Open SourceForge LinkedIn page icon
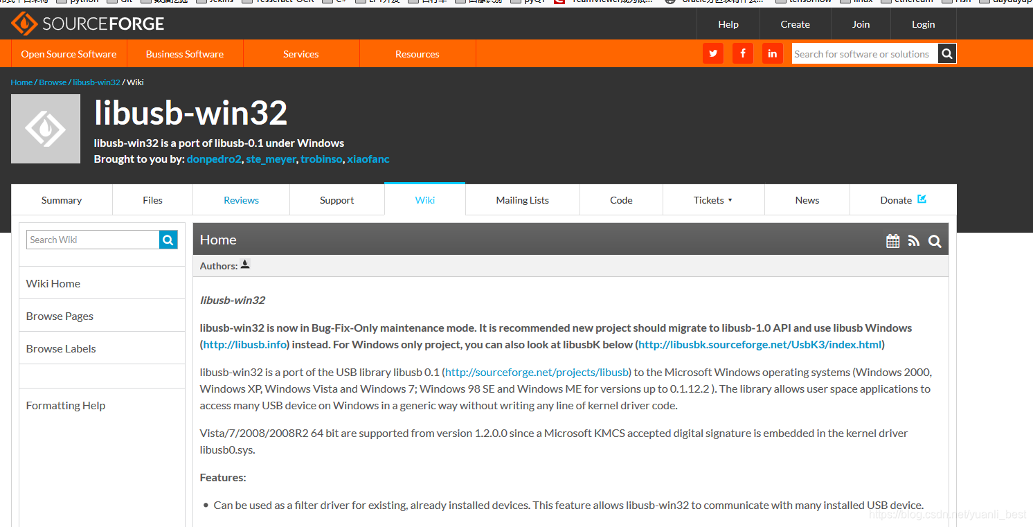The height and width of the screenshot is (527, 1033). [773, 53]
